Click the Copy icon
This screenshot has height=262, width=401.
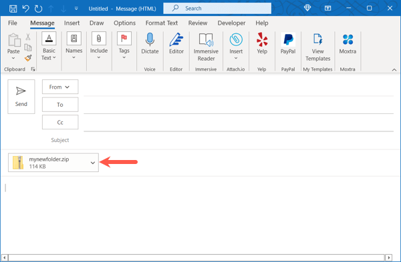pos(28,47)
